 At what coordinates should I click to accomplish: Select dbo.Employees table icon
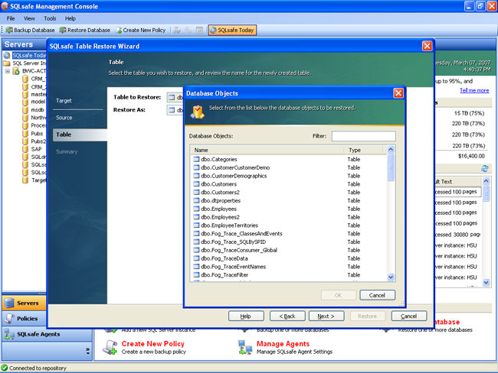tap(196, 209)
